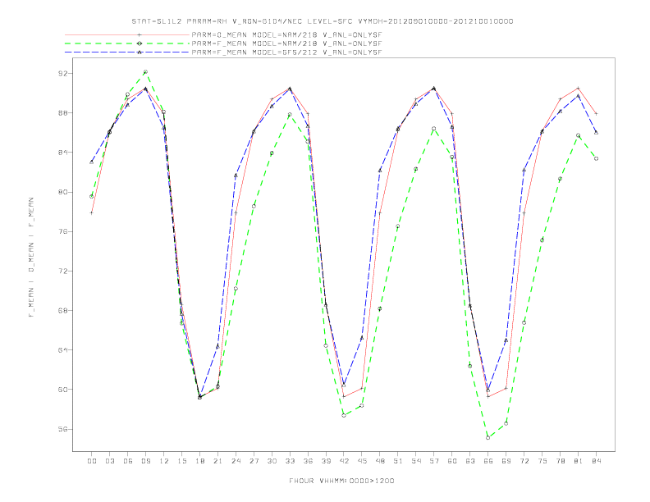Click forecast hour label 21 on x-axis

tap(217, 461)
